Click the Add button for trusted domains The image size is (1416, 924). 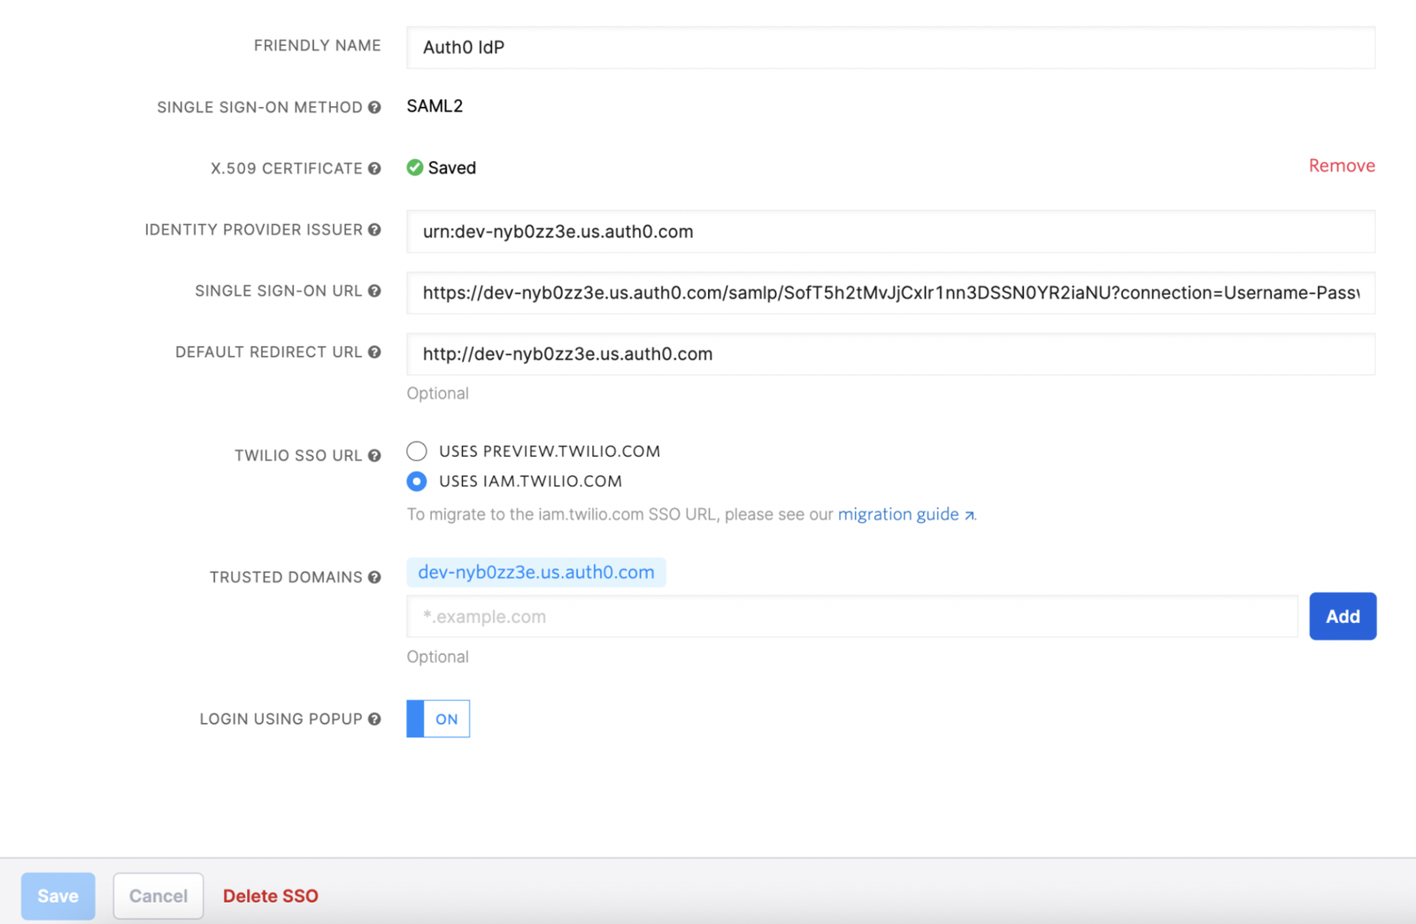pos(1343,616)
